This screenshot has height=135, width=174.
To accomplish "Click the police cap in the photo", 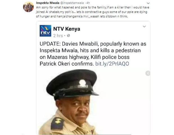I will tap(72, 84).
